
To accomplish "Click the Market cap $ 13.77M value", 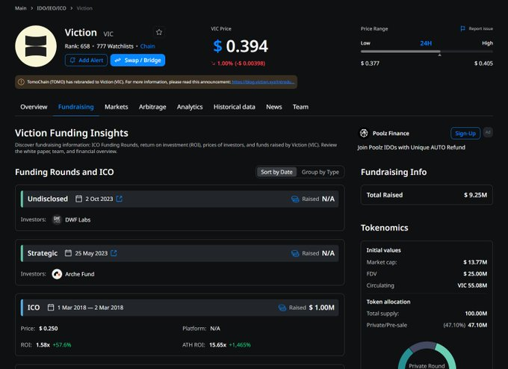I will pyautogui.click(x=475, y=262).
